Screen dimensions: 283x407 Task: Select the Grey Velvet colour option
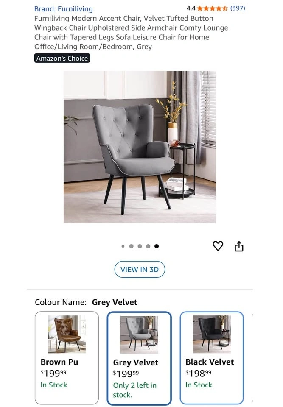[139, 358]
